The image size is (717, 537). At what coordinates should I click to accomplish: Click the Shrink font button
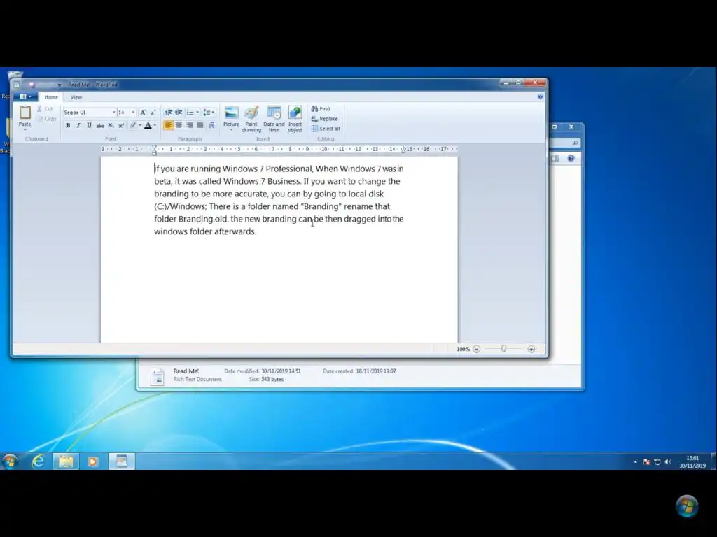tap(153, 113)
